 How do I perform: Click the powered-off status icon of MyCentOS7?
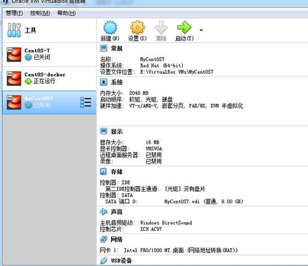[28, 105]
